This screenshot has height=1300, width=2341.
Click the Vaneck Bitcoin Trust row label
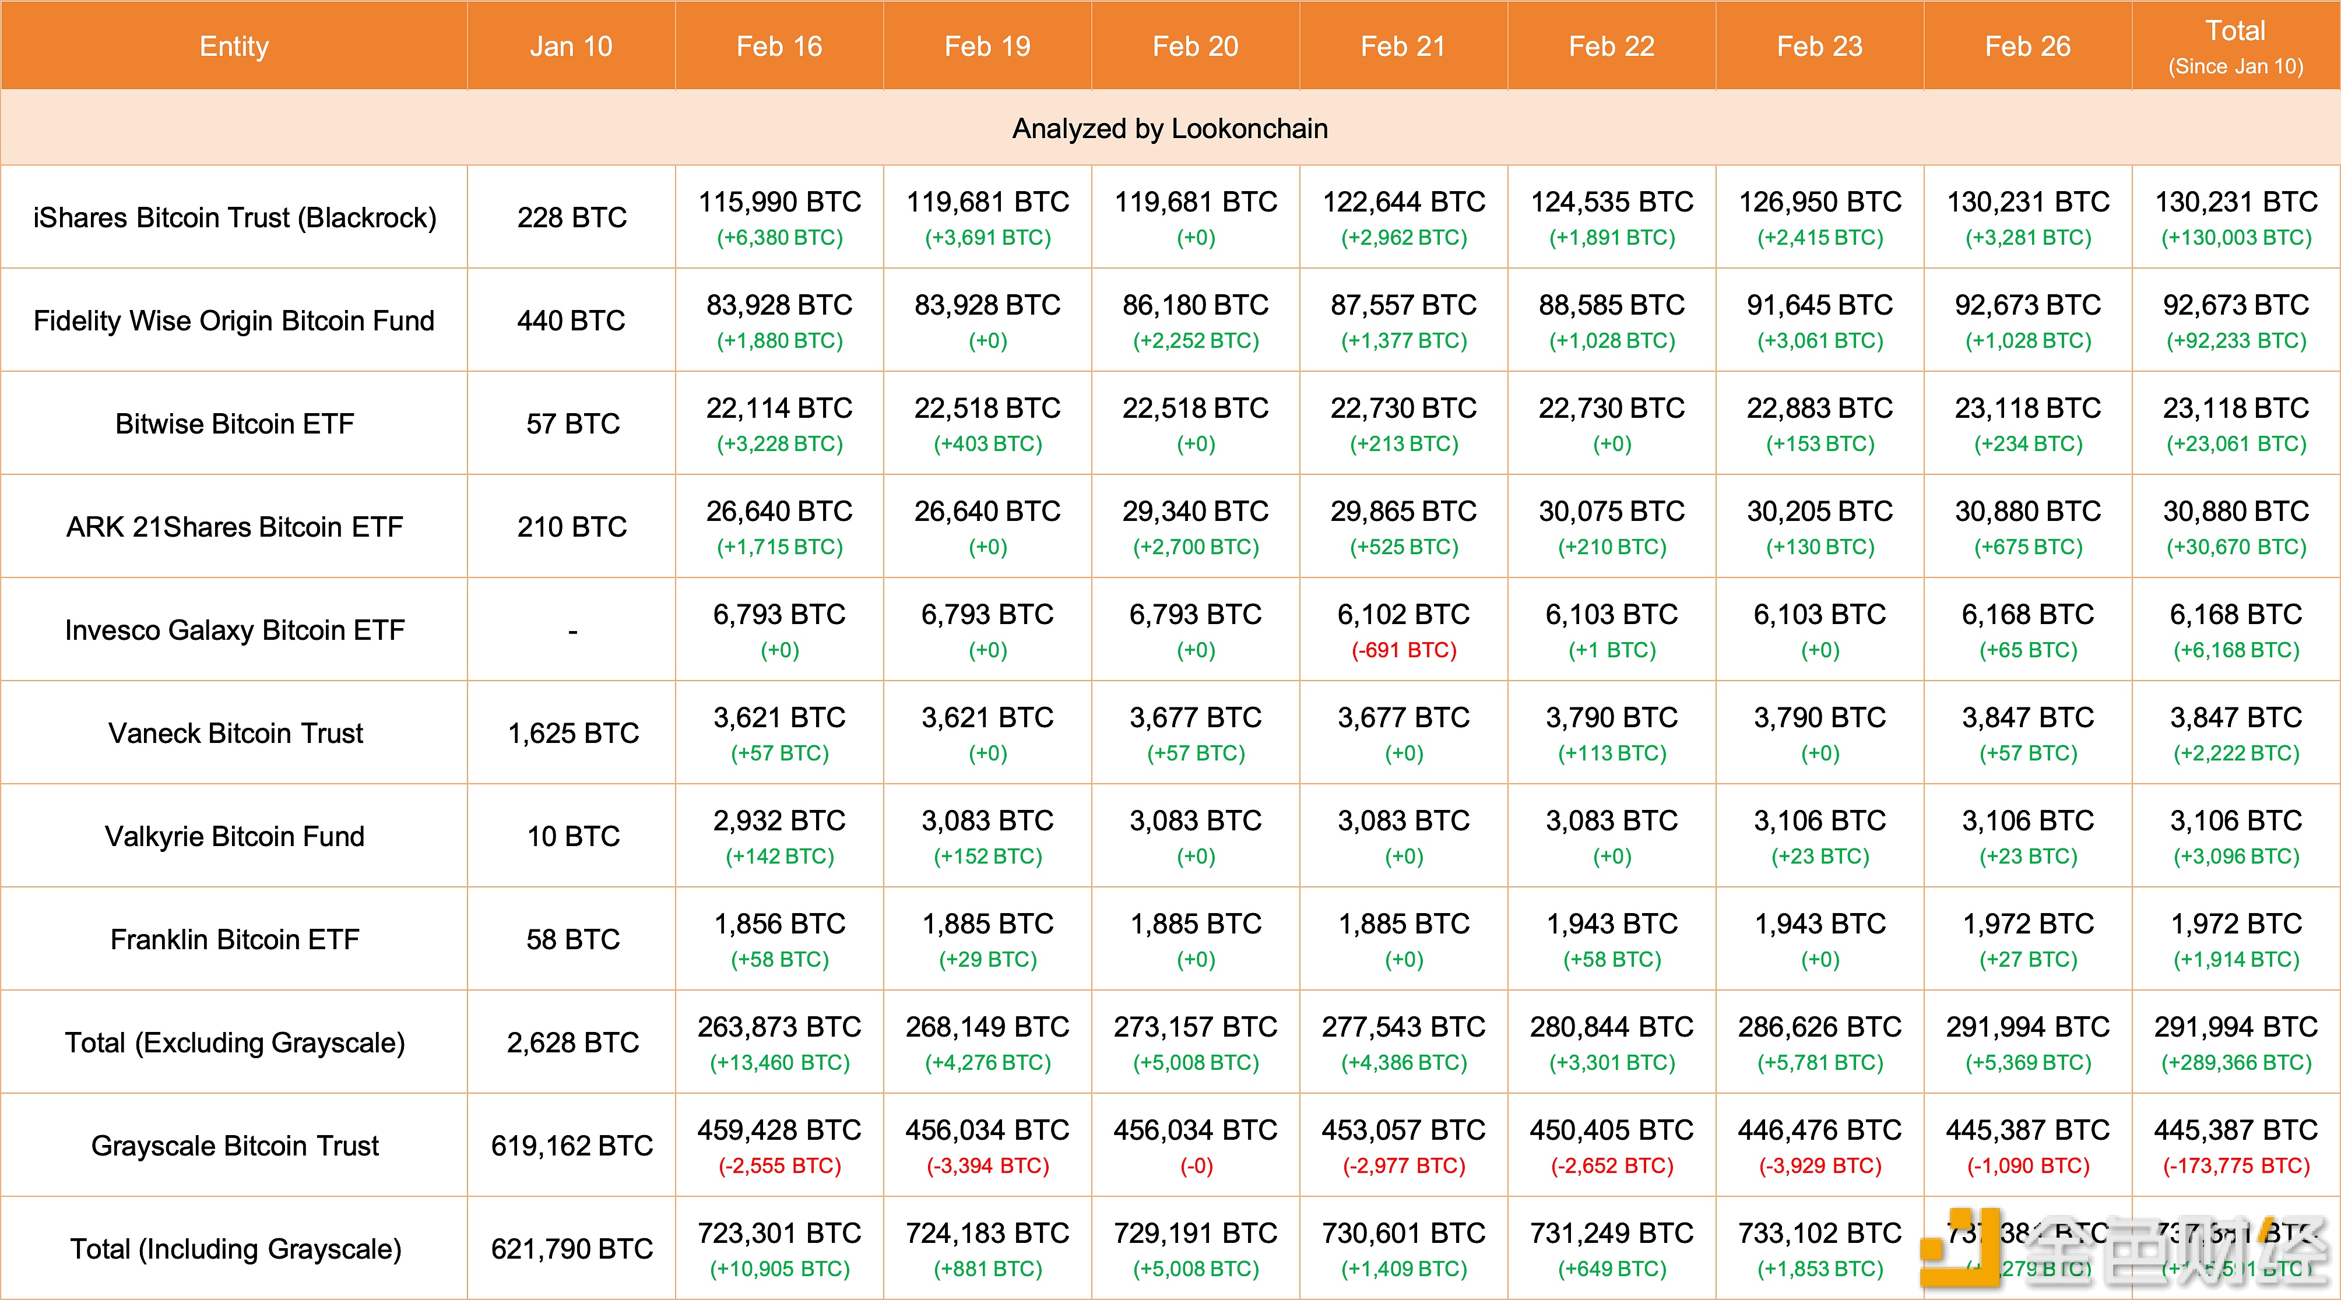pos(235,733)
